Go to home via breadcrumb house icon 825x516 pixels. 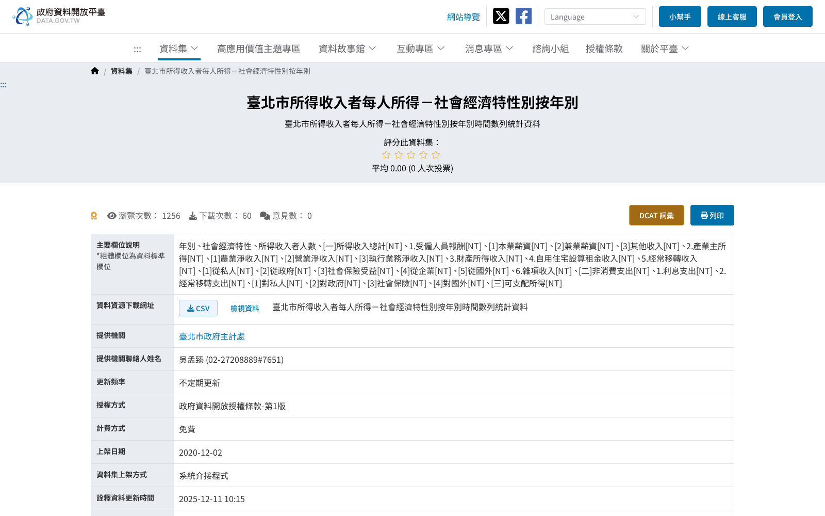[95, 71]
